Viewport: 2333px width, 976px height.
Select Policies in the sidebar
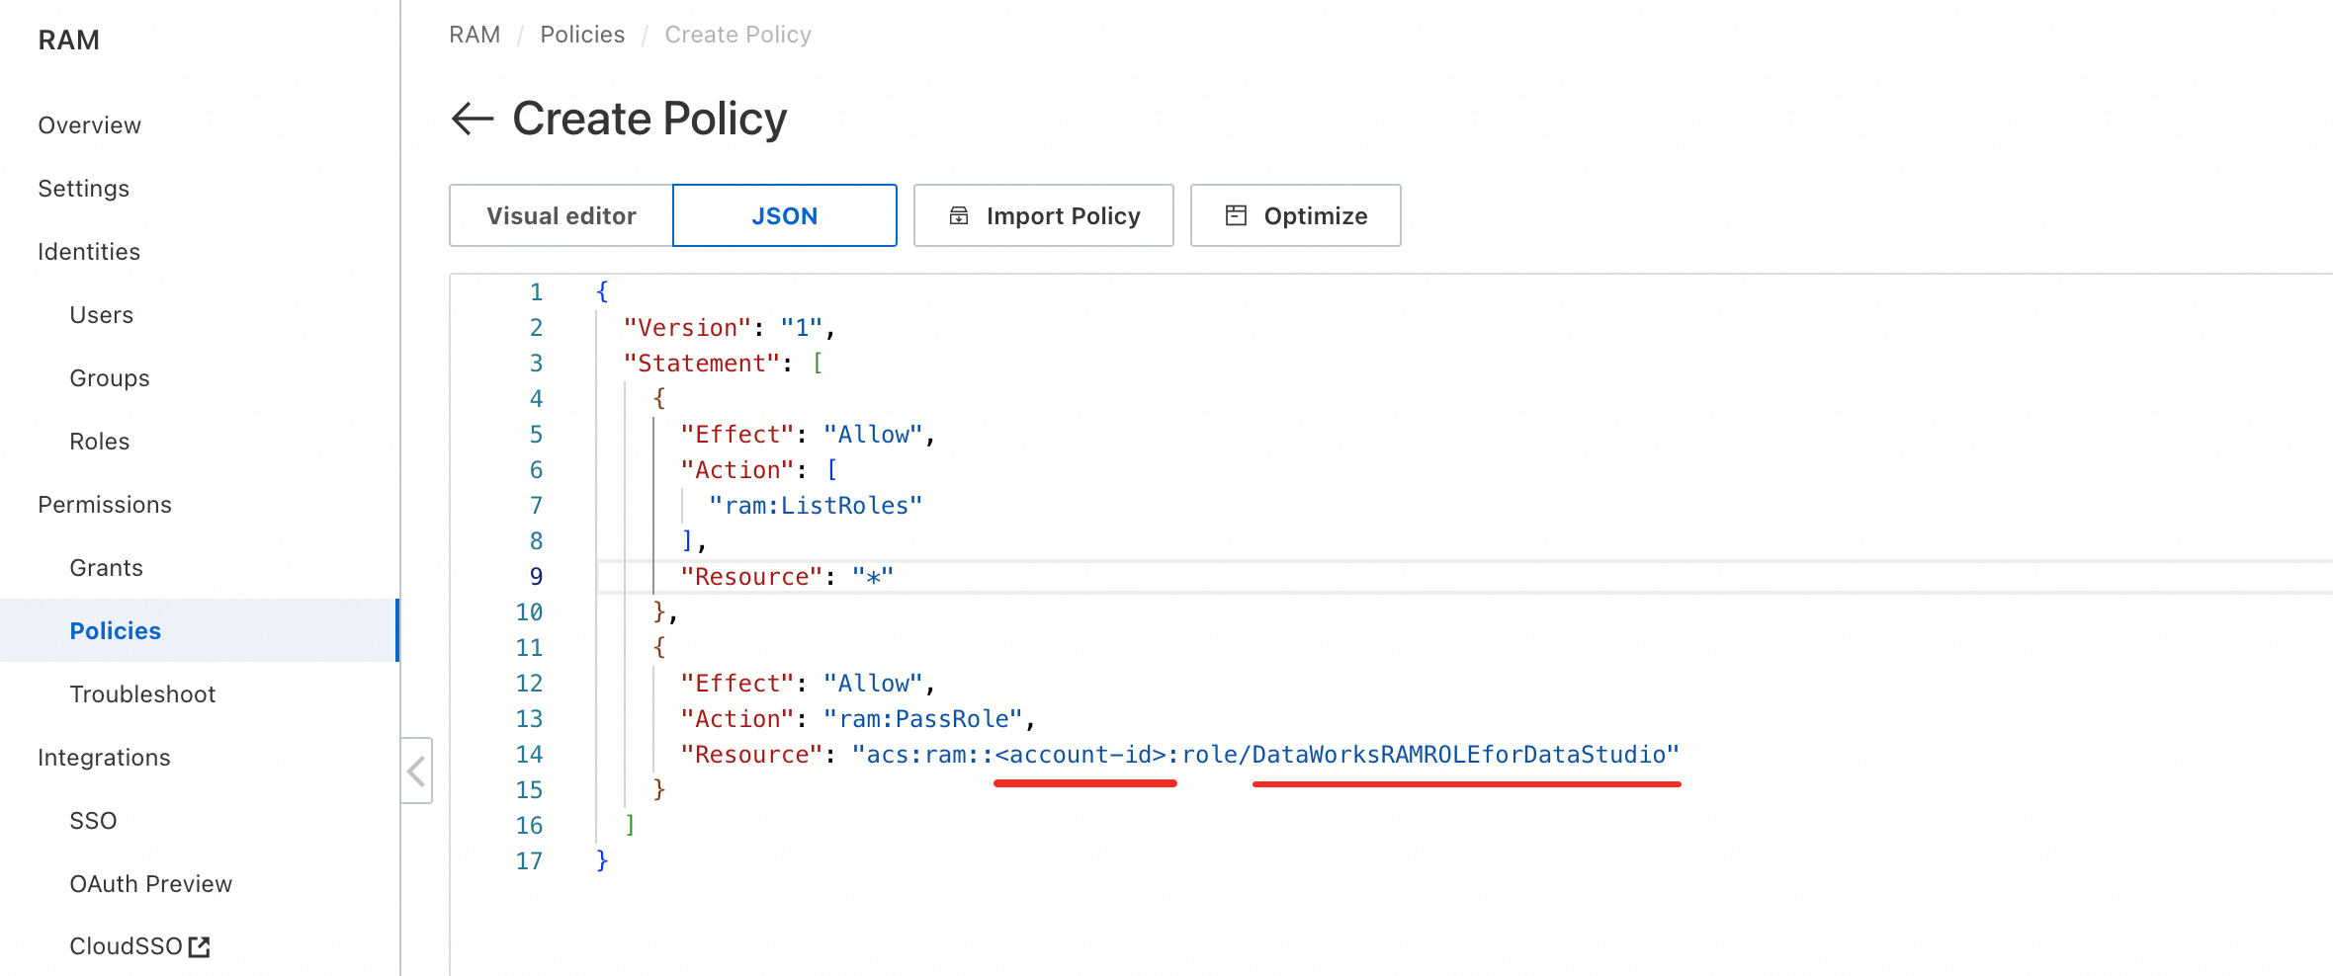click(x=199, y=630)
